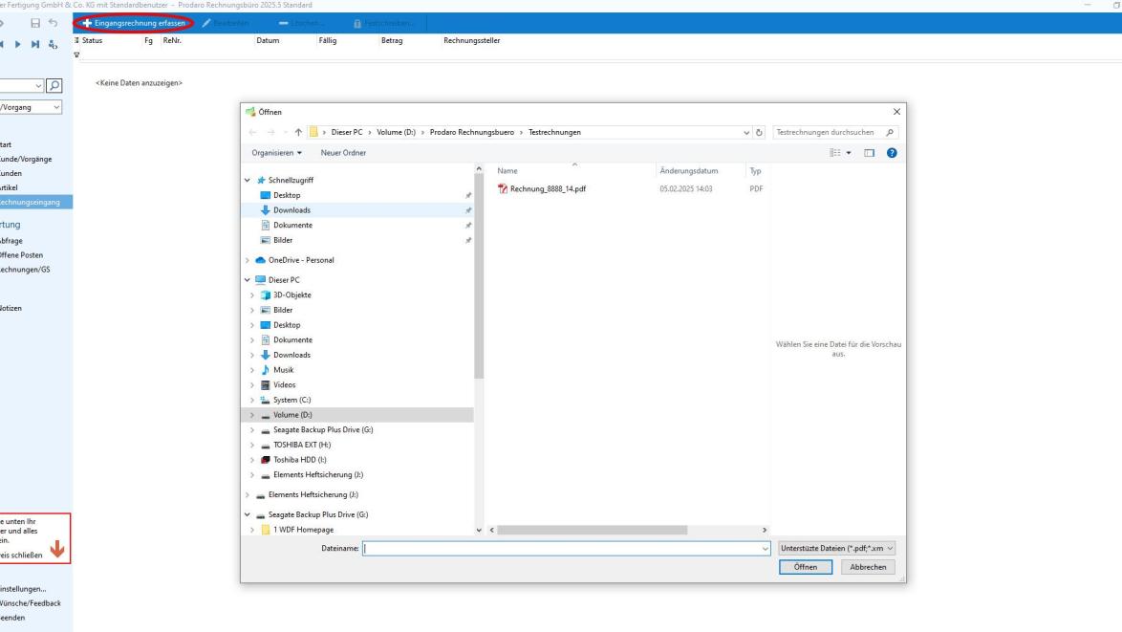Click the undo arrow icon in Prodaro
This screenshot has height=632, width=1122.
(53, 23)
